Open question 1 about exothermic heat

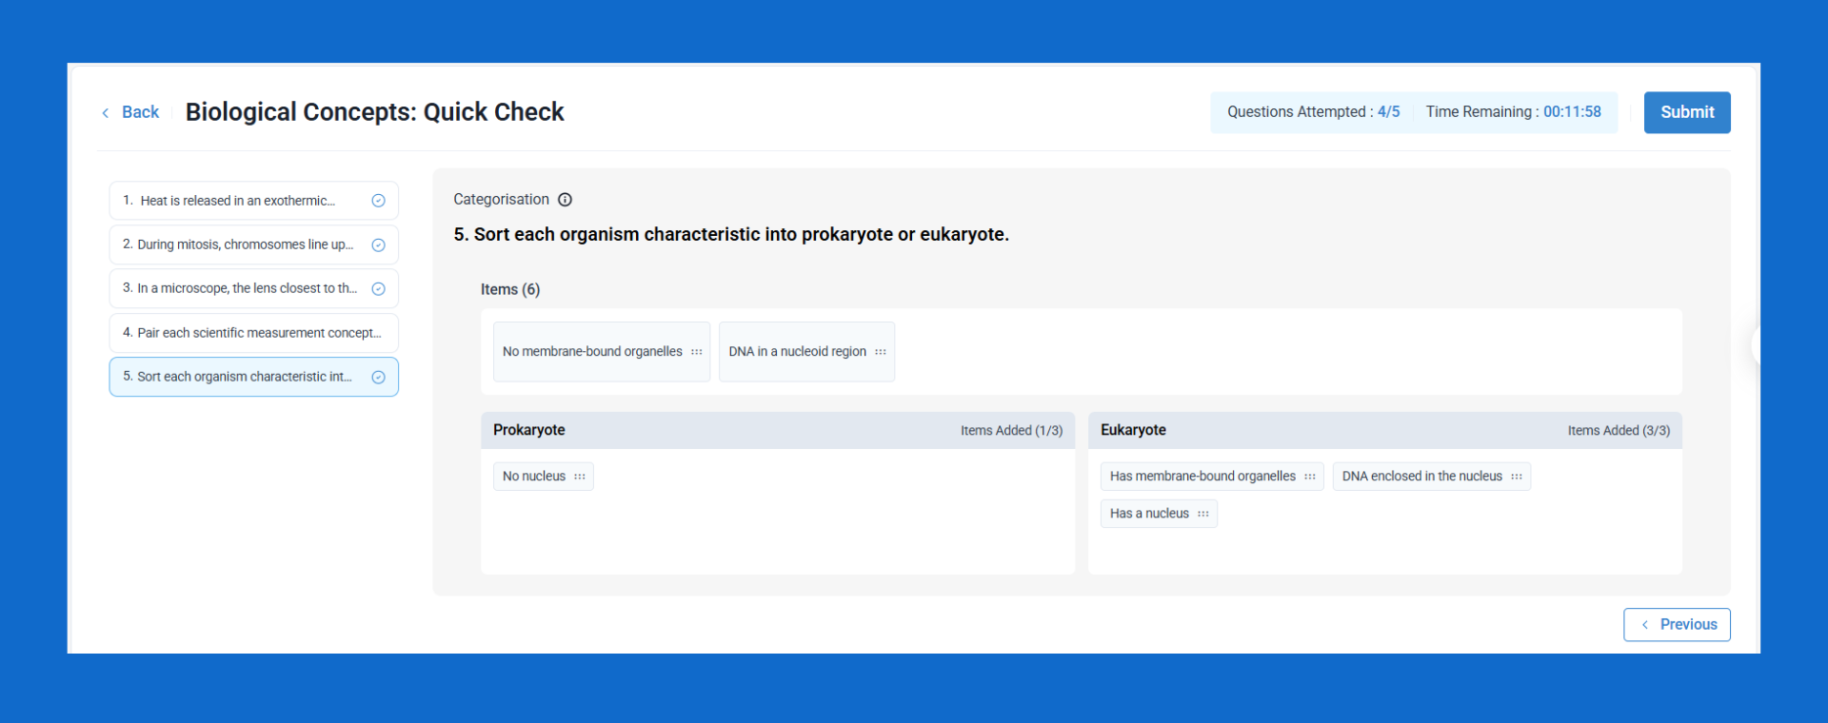pos(254,201)
